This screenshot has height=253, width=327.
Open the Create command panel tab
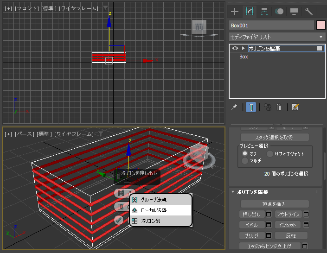pyautogui.click(x=235, y=12)
